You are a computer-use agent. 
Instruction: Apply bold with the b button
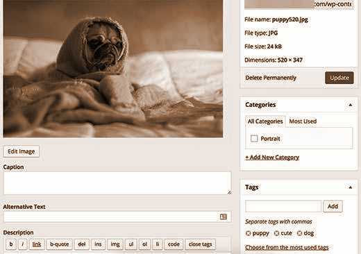point(11,244)
